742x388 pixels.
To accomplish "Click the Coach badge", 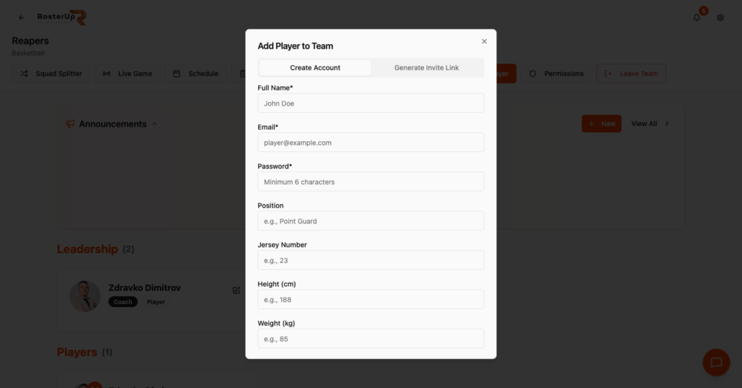I will coord(123,302).
